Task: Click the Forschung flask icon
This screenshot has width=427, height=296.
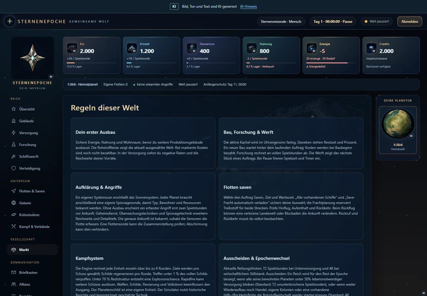Action: 14,144
